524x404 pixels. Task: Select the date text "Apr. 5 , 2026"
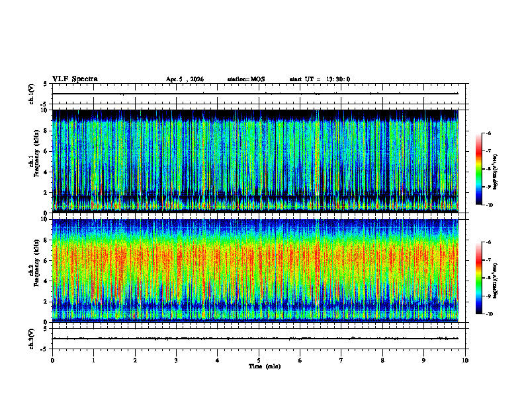185,79
